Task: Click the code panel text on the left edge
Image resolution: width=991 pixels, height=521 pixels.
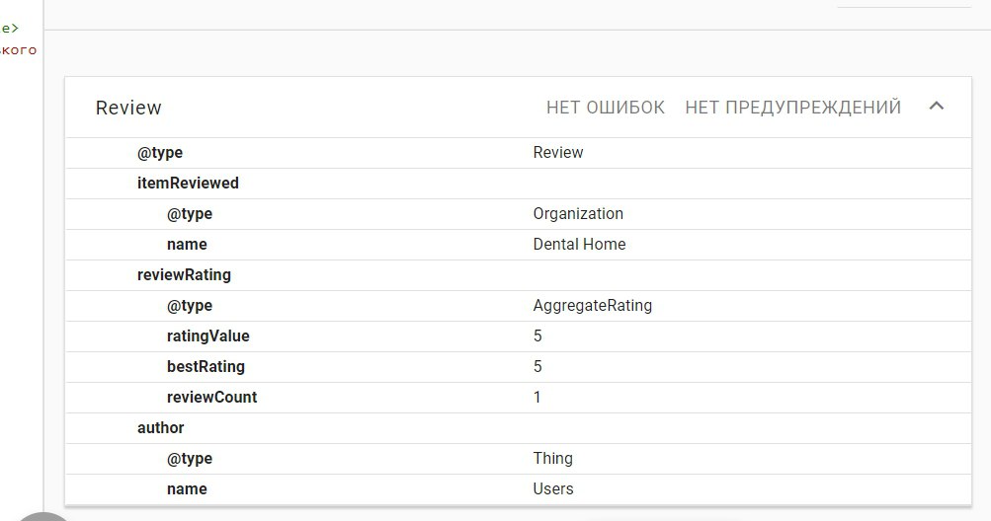Action: click(19, 39)
